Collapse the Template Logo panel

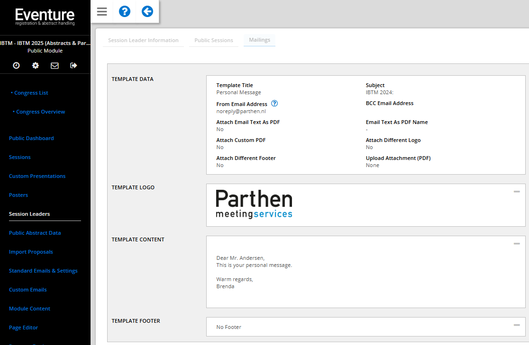[x=517, y=192]
